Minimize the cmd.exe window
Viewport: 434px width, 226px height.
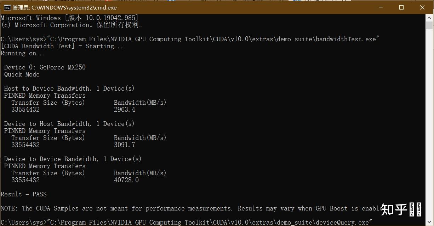(x=381, y=7)
